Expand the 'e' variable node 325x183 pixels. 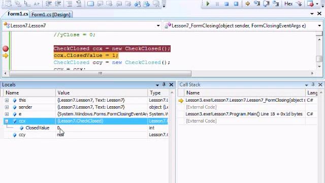pos(7,114)
